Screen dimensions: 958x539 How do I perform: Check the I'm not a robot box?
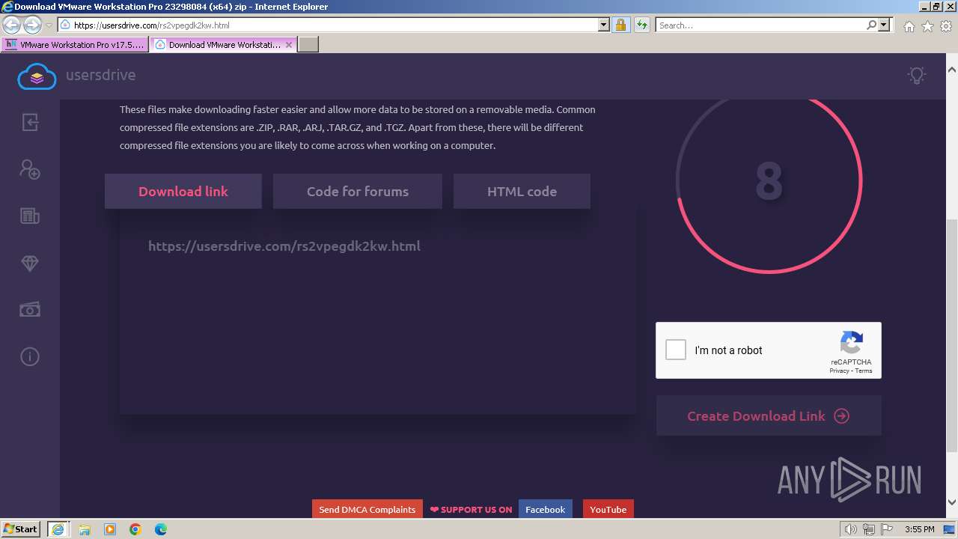[x=676, y=350]
